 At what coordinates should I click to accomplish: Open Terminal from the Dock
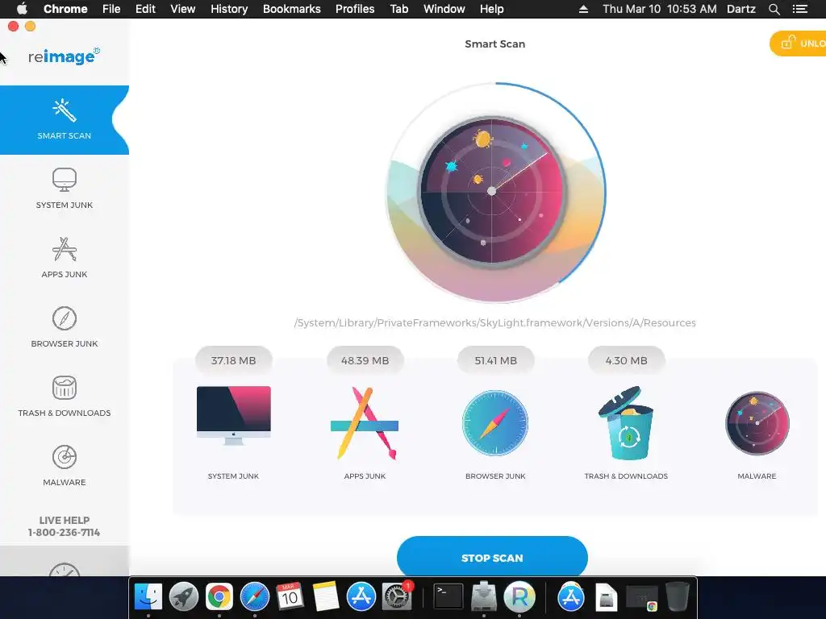(x=448, y=596)
